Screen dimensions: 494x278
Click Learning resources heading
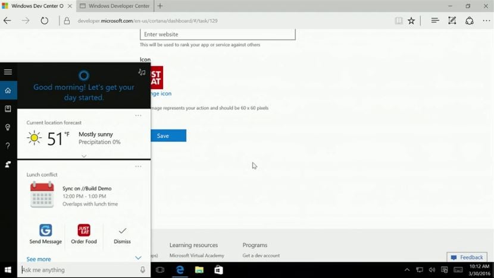click(193, 245)
